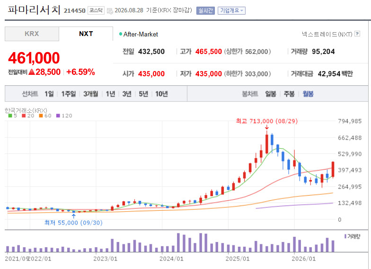Switch to 일봉 candlestick chart
This screenshot has width=371, height=269.
point(271,94)
